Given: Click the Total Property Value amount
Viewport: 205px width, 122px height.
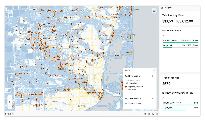Looking at the screenshot, I should point(178,21).
